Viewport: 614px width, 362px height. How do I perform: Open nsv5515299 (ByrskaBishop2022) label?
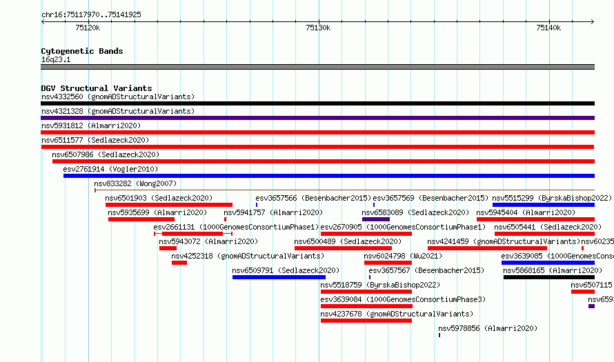[552, 198]
